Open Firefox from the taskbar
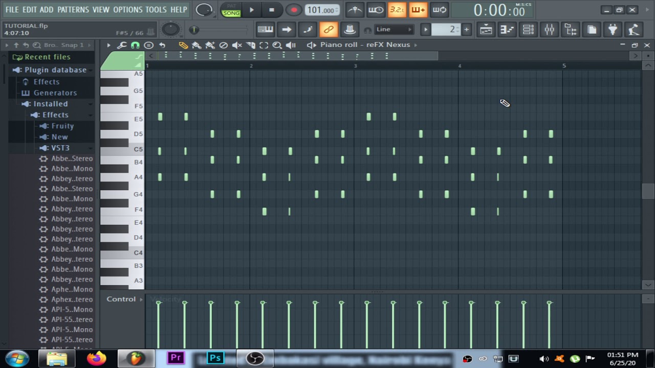Viewport: 655px width, 368px height. coord(96,358)
